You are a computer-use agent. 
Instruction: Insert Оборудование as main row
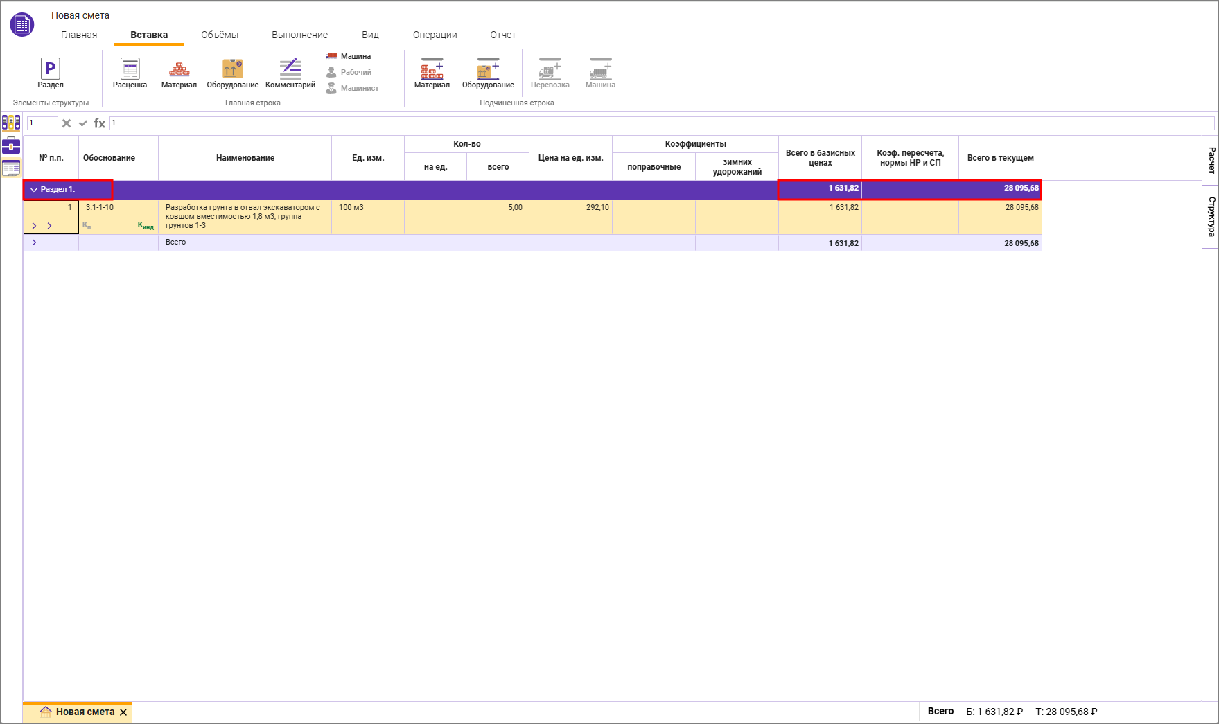[232, 73]
